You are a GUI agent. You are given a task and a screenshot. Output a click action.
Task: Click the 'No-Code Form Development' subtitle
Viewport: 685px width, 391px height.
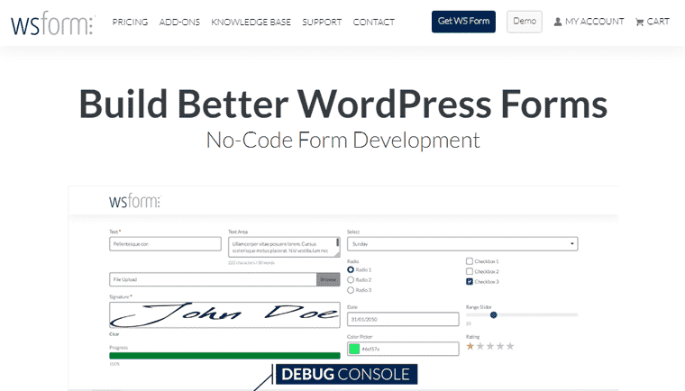click(x=342, y=141)
